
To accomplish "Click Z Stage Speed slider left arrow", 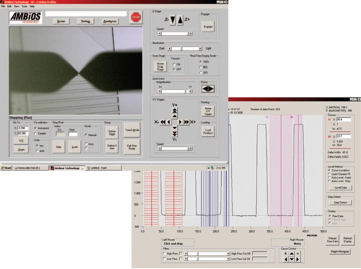I will click(159, 33).
